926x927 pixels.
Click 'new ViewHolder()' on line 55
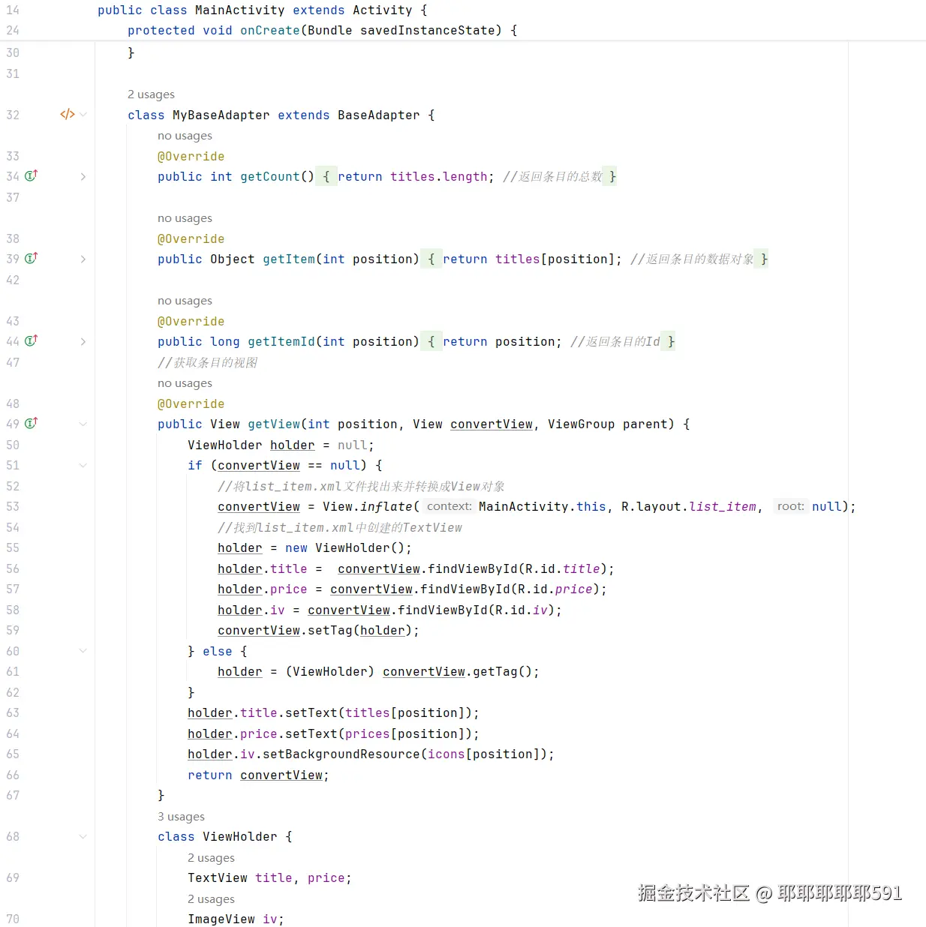pyautogui.click(x=344, y=548)
